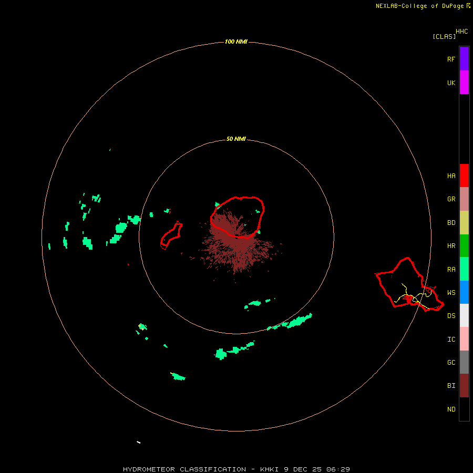473x473 pixels.
Task: Select the GC gray legend swatch
Action: pos(464,362)
